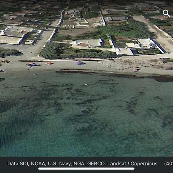Image resolution: width=173 pixels, height=173 pixels.
Task: Tap the long seawall edging the beach
Action: [67, 60]
